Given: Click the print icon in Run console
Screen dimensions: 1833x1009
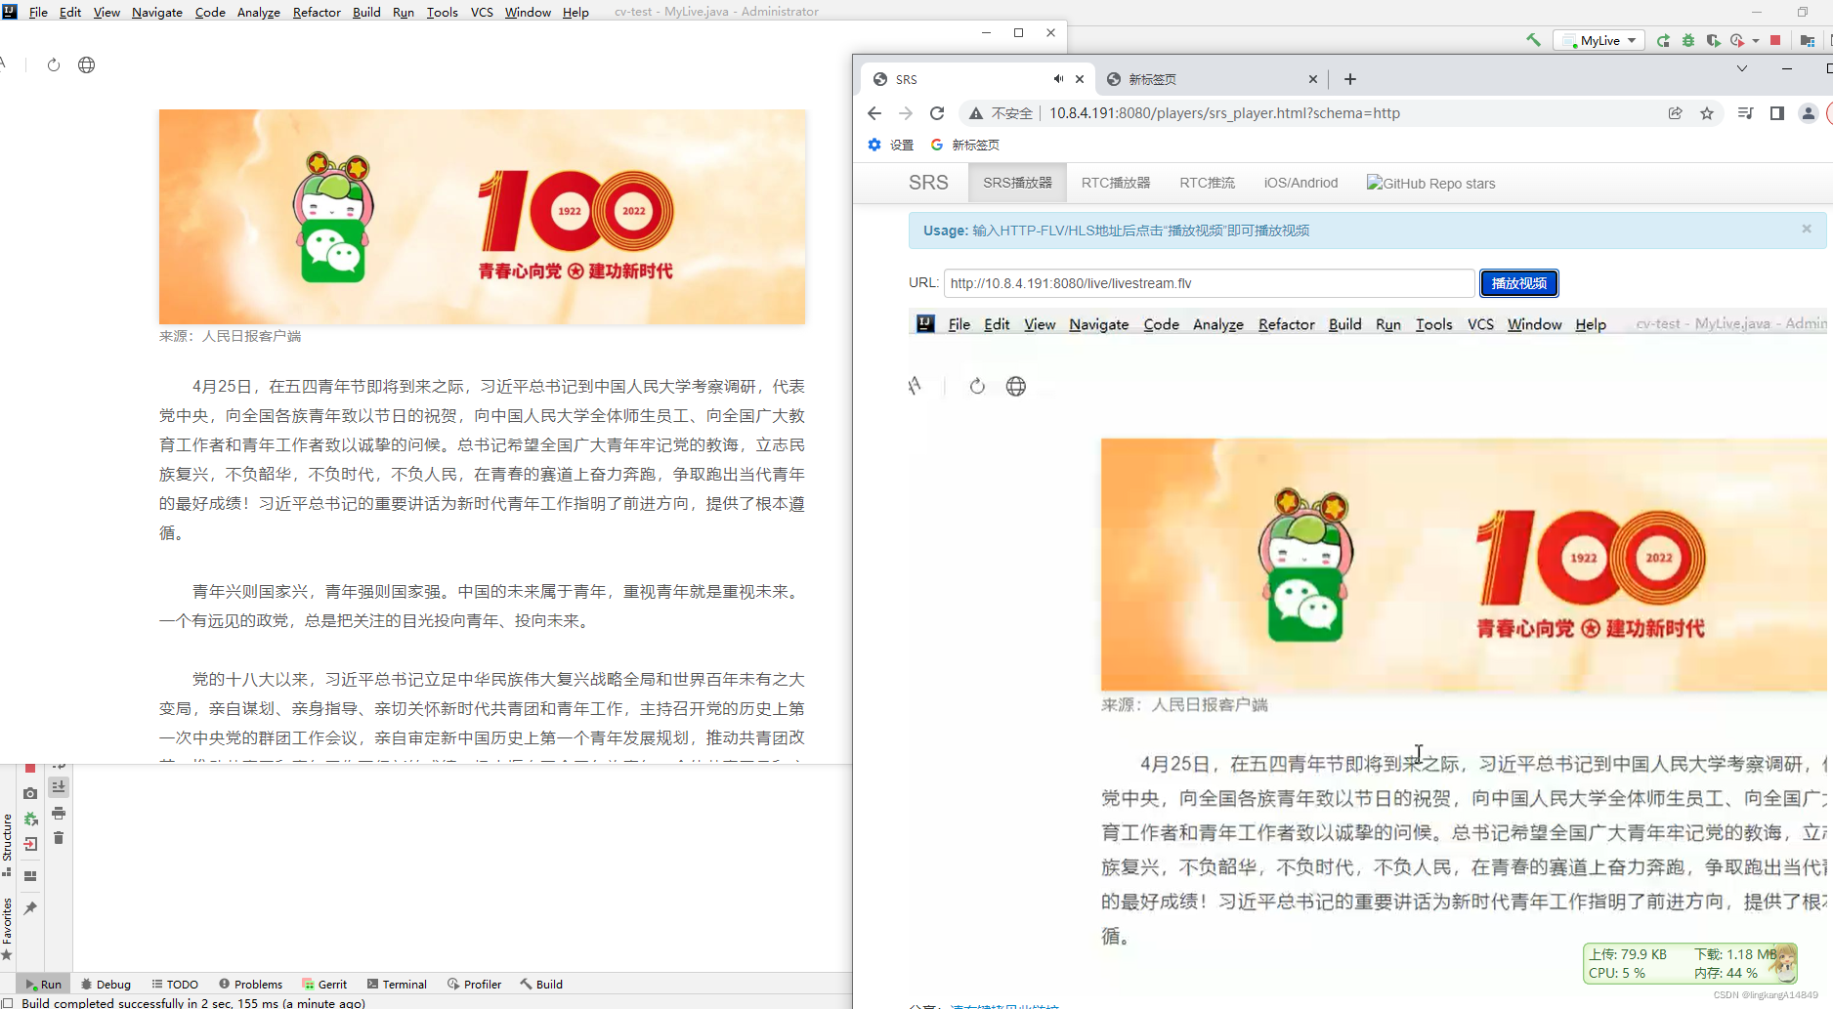Looking at the screenshot, I should tap(59, 813).
